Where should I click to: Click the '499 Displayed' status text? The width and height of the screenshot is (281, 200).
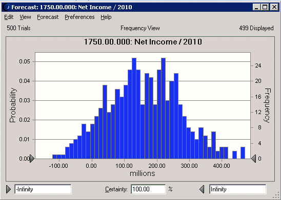(x=256, y=28)
